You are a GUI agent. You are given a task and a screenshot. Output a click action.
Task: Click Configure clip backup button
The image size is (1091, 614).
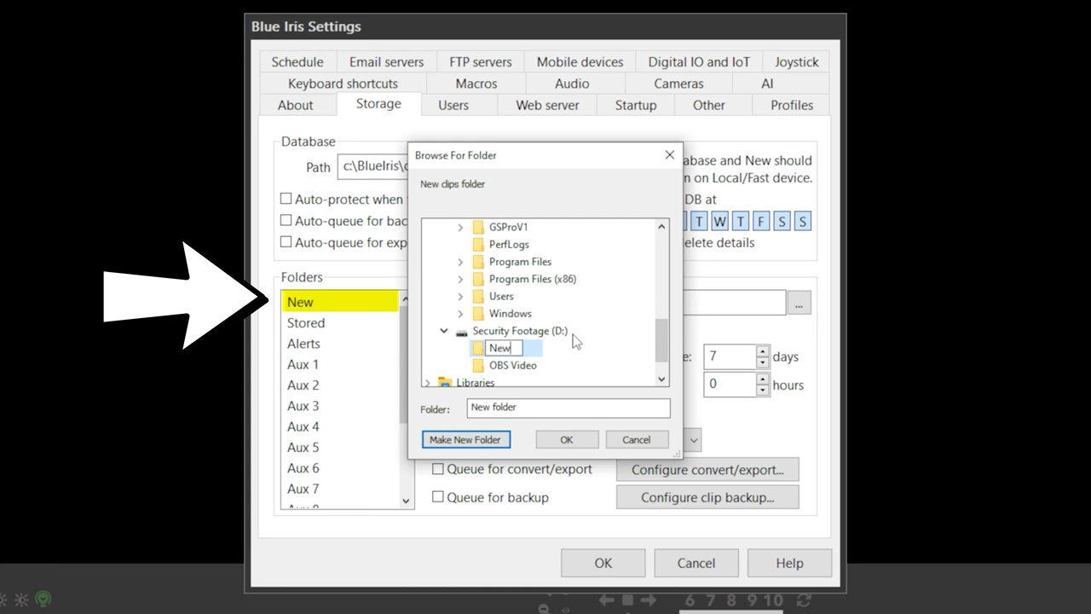click(707, 497)
